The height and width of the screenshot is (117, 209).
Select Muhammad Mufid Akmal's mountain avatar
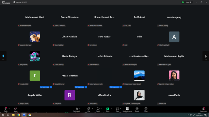[139, 76]
